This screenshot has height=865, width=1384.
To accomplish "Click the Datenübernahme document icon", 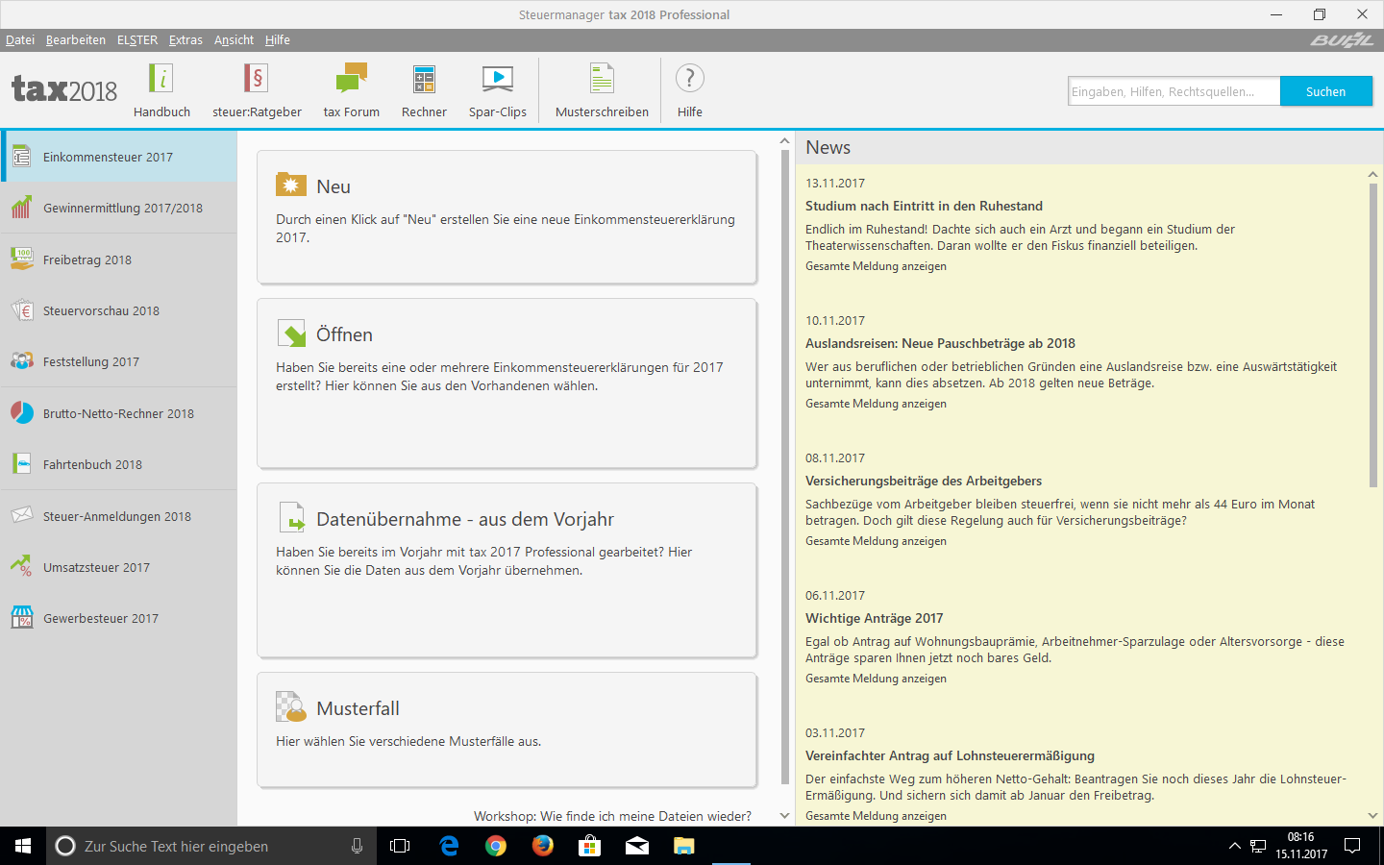I will 291,517.
